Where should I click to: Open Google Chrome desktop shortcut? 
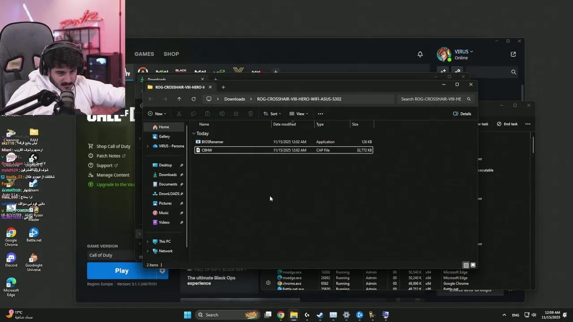[x=11, y=237]
